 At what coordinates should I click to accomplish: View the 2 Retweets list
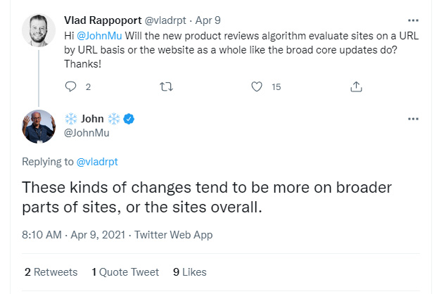pyautogui.click(x=49, y=271)
